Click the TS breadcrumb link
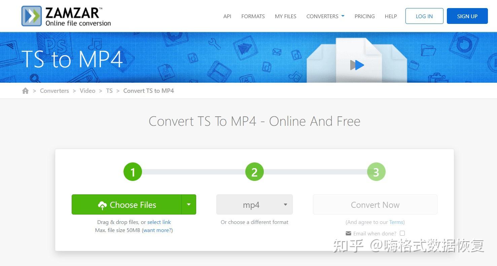 tap(109, 90)
